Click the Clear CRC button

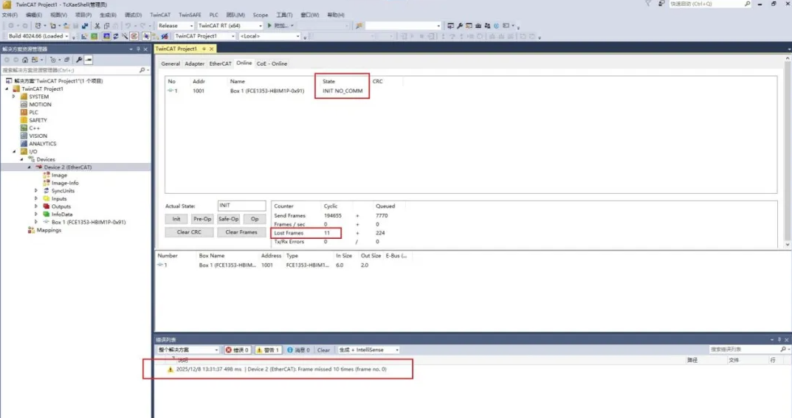pos(189,232)
